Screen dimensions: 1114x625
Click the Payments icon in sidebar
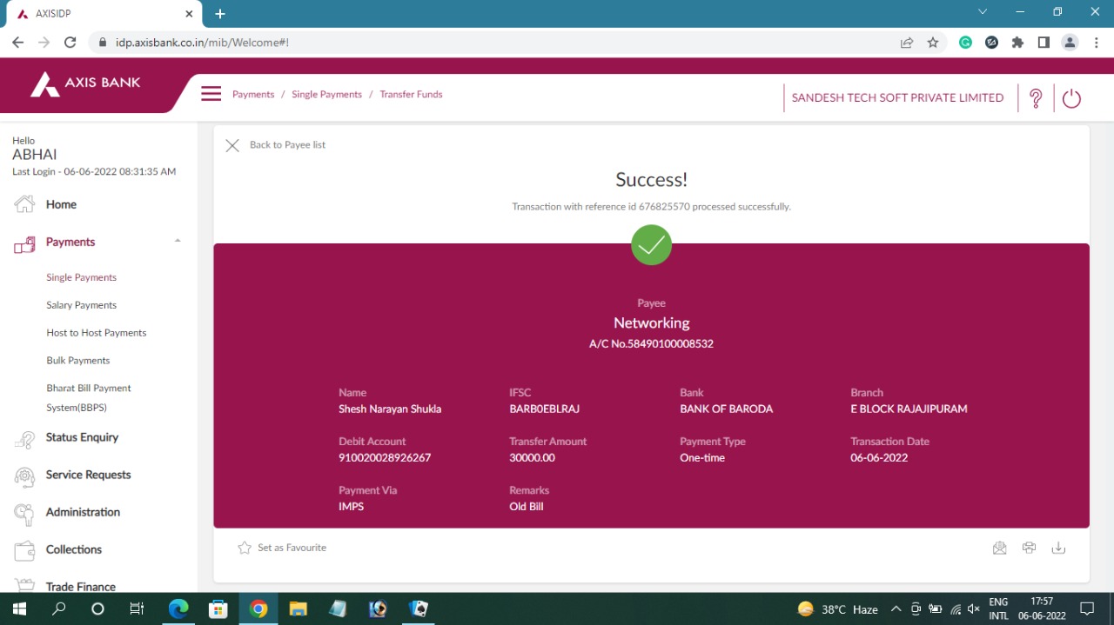coord(24,244)
